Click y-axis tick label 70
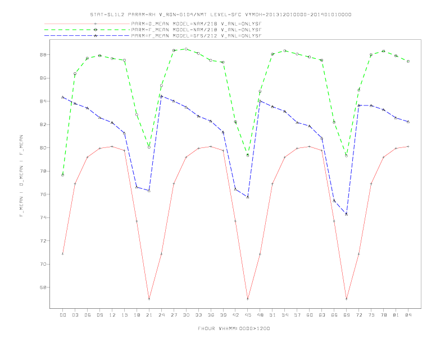This screenshot has width=445, height=343. click(43, 264)
